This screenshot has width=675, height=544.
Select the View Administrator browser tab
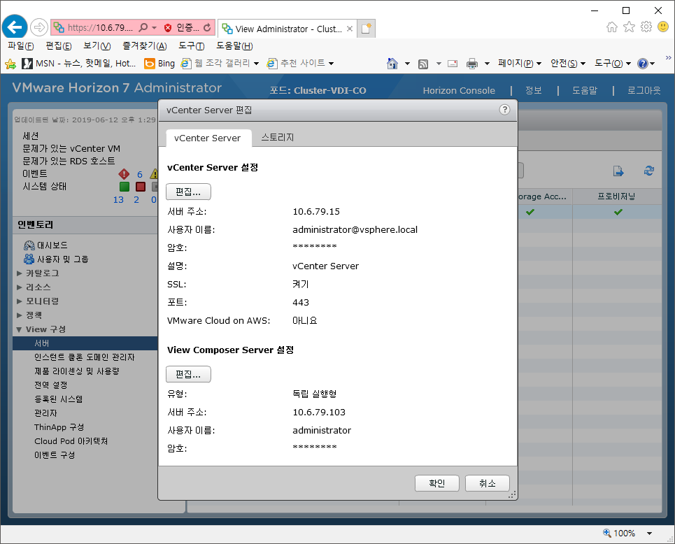[x=287, y=29]
